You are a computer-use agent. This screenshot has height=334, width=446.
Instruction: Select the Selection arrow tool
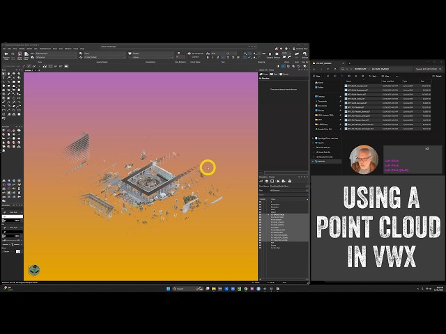3,74
